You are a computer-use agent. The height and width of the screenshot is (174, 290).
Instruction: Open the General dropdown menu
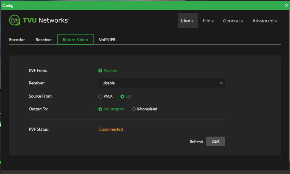click(233, 21)
